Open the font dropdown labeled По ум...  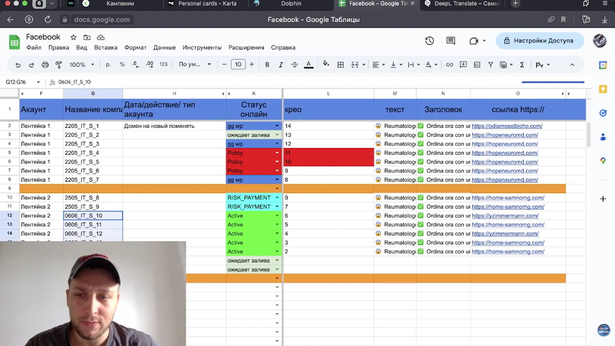point(195,64)
